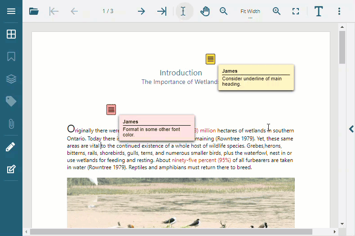The height and width of the screenshot is (236, 355).
Task: Click the '(Rowntree 1979). Yet' text
Action: 240,139
